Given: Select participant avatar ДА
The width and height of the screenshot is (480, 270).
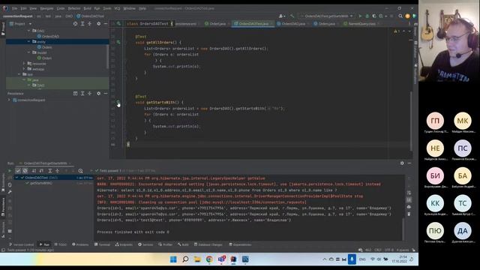Looking at the screenshot, I should 462,231.
